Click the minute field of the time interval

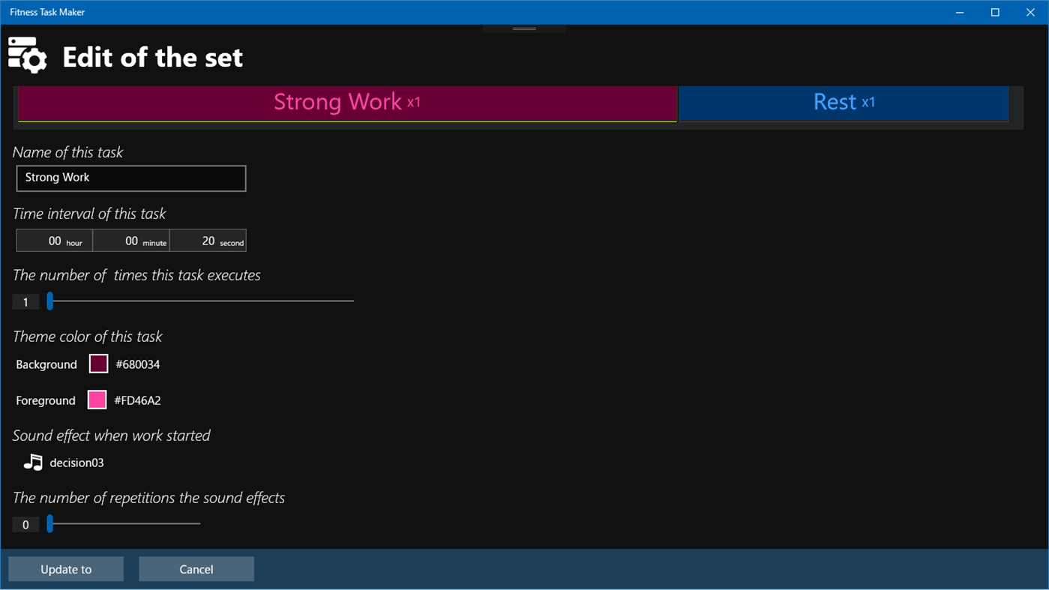[x=131, y=240]
